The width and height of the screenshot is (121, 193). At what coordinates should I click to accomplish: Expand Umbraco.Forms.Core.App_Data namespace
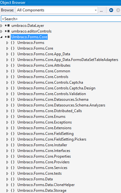coord(7,54)
